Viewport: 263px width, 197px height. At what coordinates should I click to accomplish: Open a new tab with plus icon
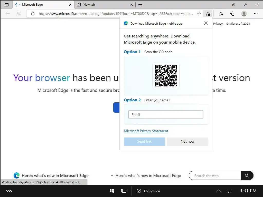click(x=140, y=5)
